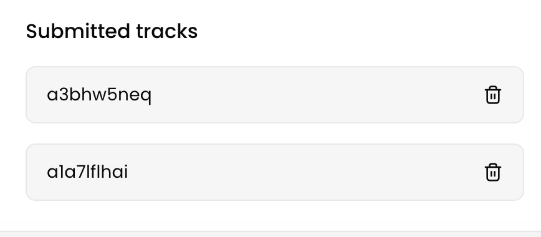Tap the bin icon beside a1a7lflhai
Viewport: 541px width, 237px height.
(492, 172)
